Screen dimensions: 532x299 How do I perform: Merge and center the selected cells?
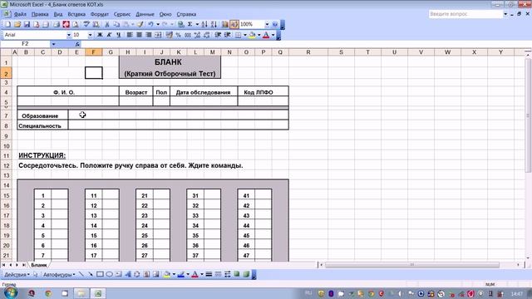pyautogui.click(x=158, y=35)
